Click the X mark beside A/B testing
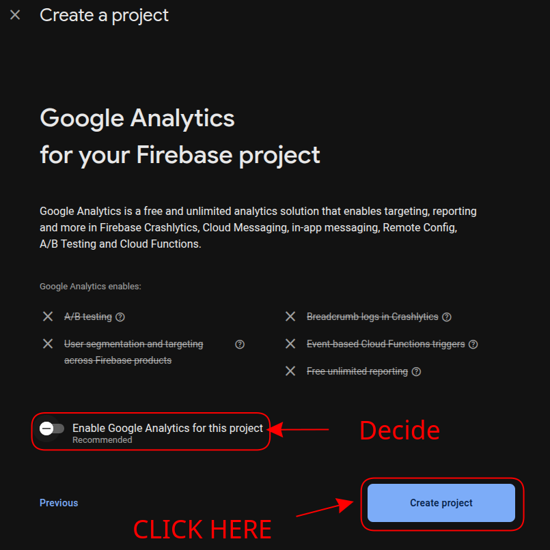 [x=48, y=317]
